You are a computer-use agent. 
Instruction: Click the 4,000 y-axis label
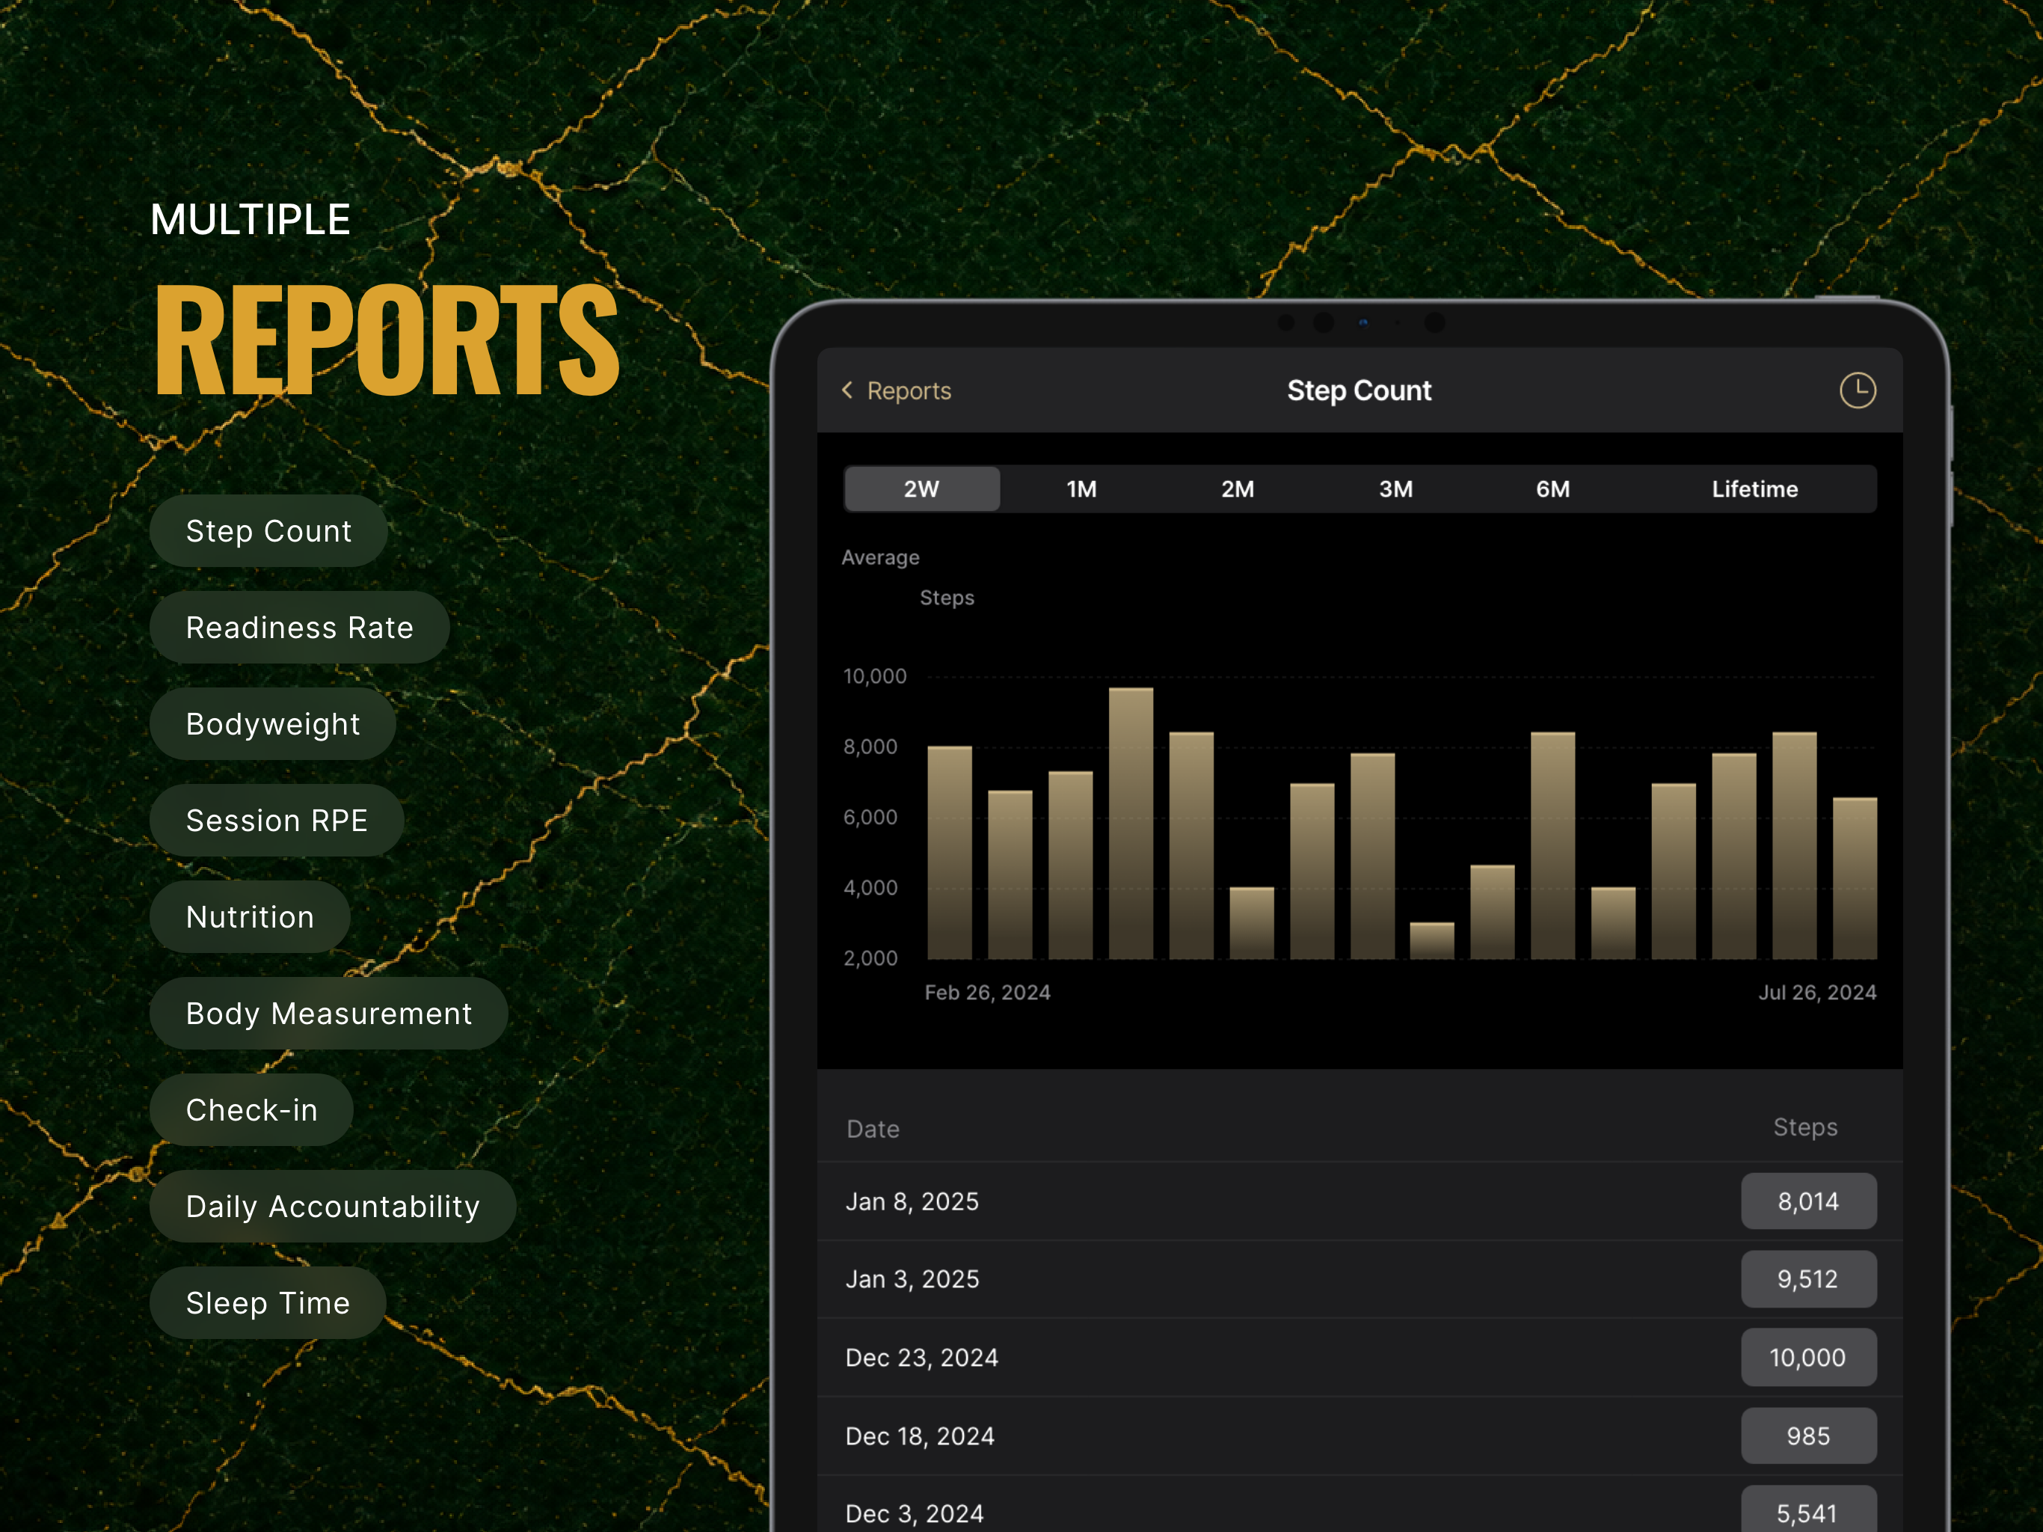tap(870, 888)
